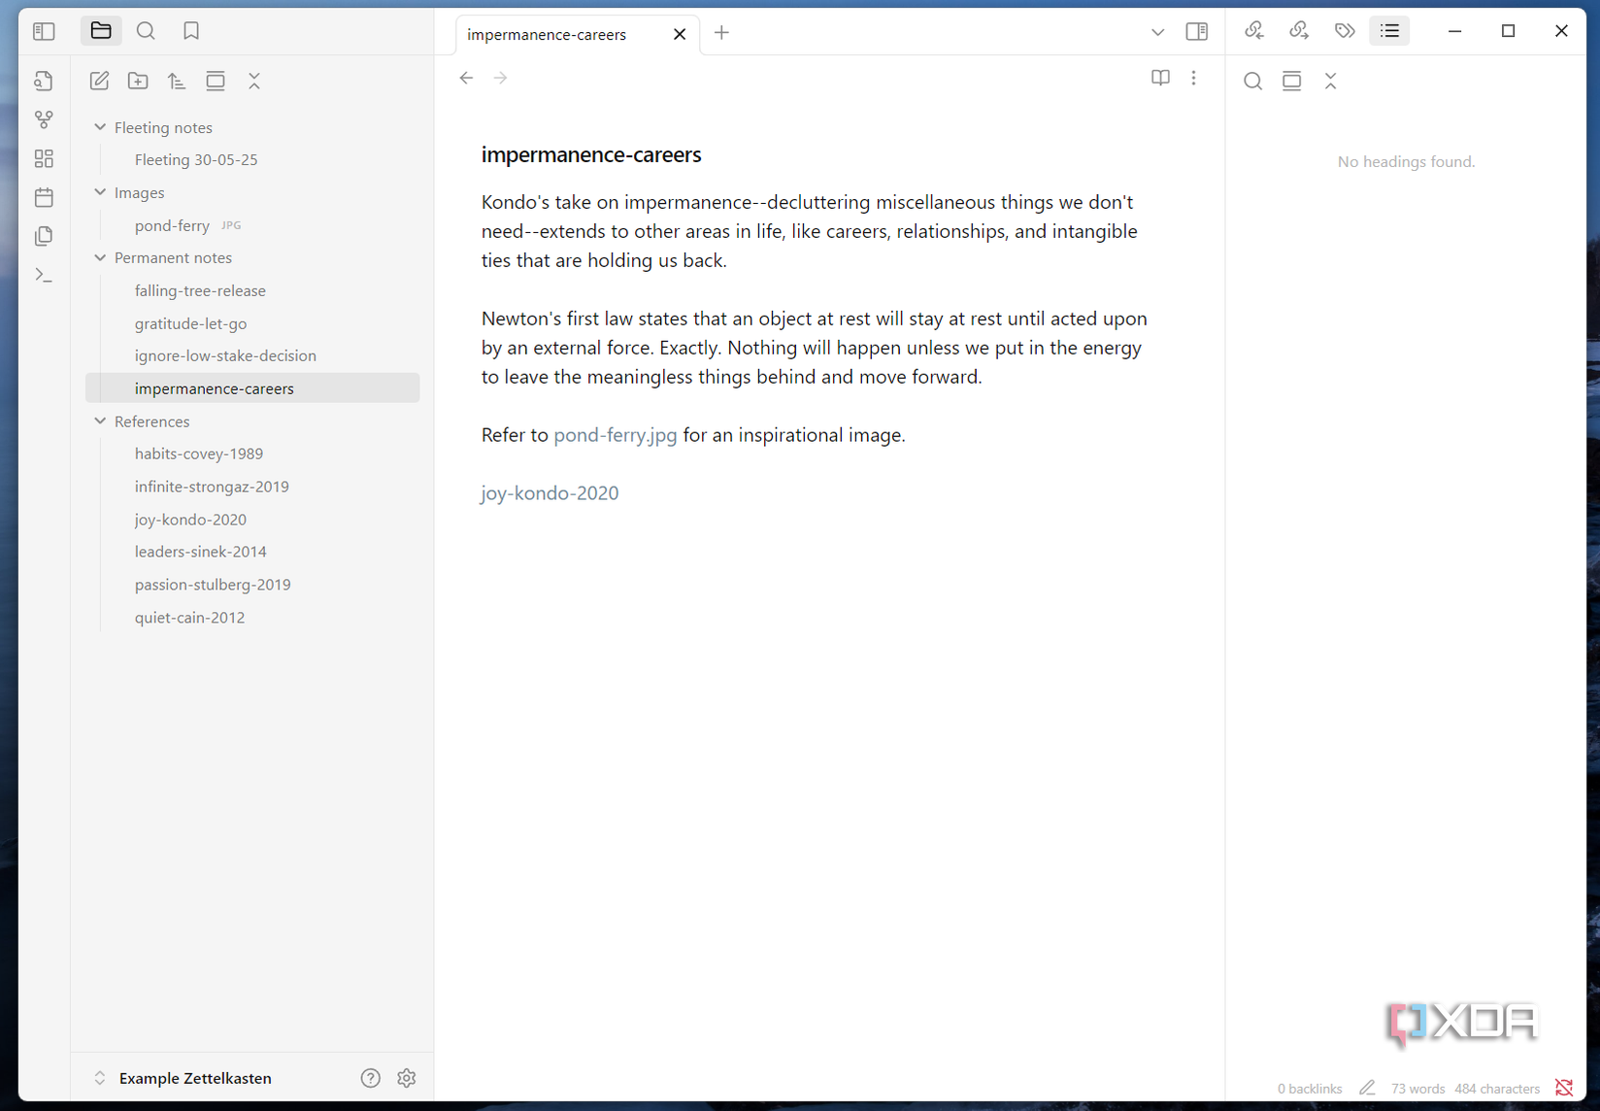Image resolution: width=1600 pixels, height=1111 pixels.
Task: Toggle reader mode with the book icon
Action: point(1160,78)
